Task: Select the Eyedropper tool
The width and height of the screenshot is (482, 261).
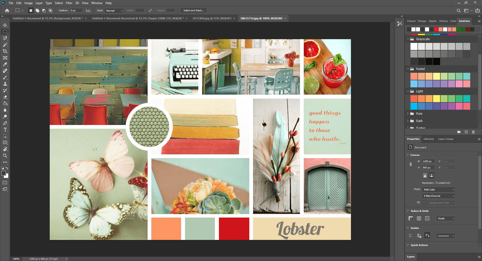Action: pyautogui.click(x=5, y=64)
